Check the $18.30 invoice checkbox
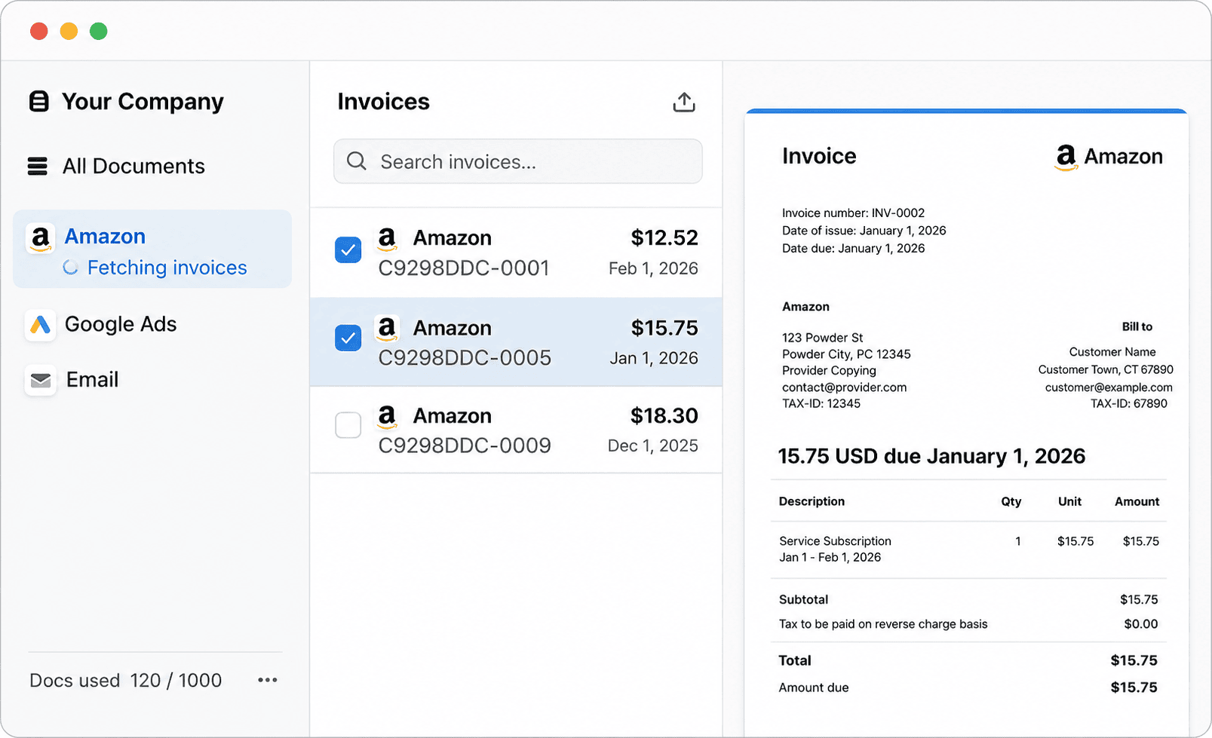 pos(348,425)
